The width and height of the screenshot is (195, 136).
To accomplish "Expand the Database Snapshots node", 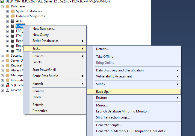I will (x=7, y=16).
